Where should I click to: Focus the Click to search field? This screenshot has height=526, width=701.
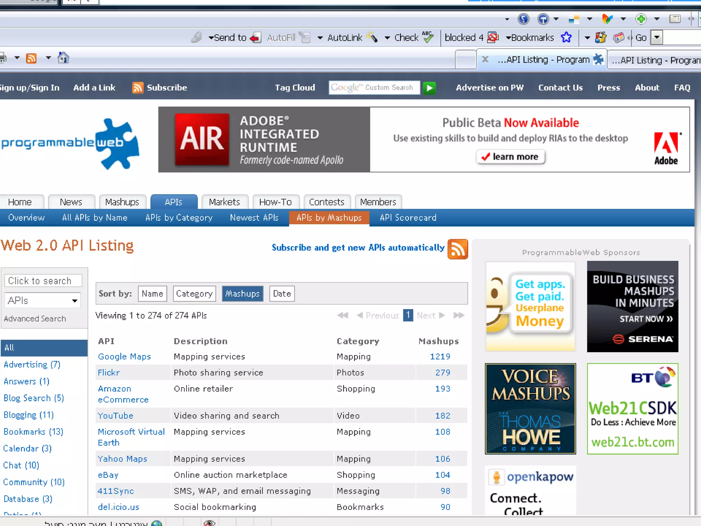[43, 281]
